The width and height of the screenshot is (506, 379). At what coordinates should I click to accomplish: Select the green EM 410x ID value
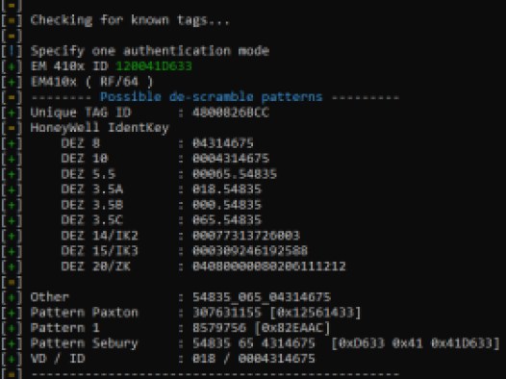coord(154,66)
